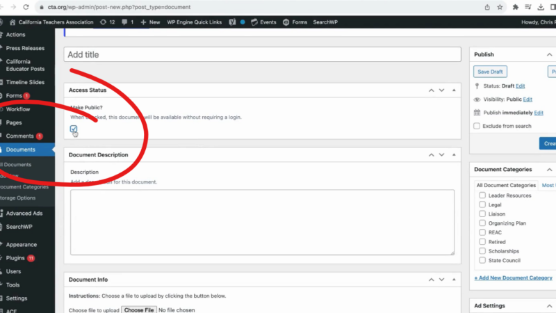This screenshot has height=313, width=556.
Task: Open the Yoast SEO icon in admin bar
Action: pyautogui.click(x=233, y=22)
